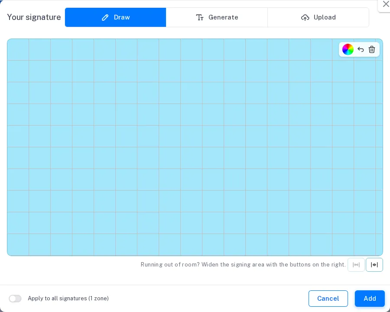Close the signature dialog
390x312 pixels.
(386, 4)
